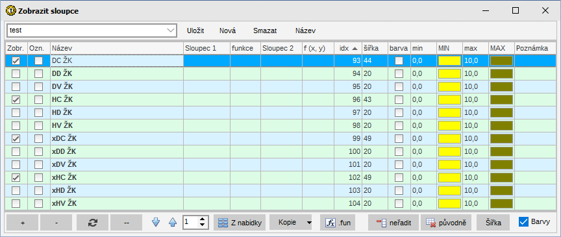Click the neřadit sort button

pyautogui.click(x=393, y=222)
